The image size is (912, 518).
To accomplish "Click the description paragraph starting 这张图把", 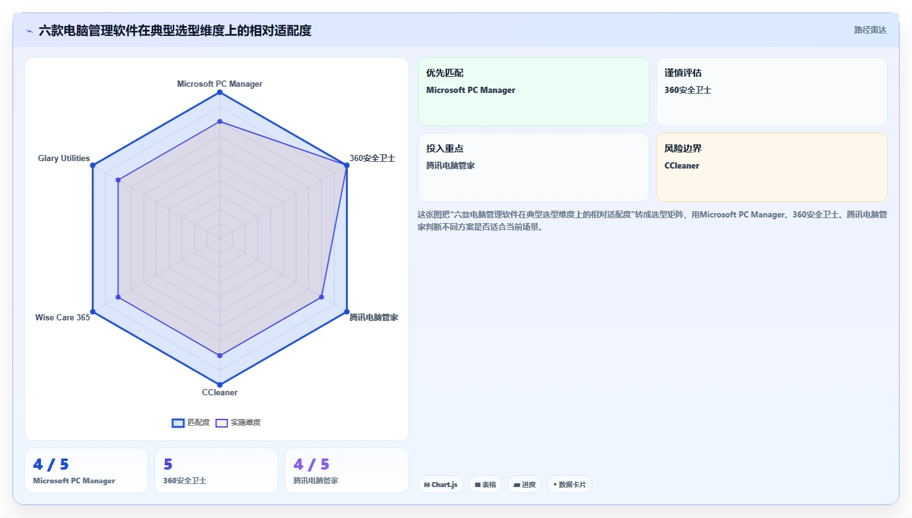I will (x=652, y=221).
